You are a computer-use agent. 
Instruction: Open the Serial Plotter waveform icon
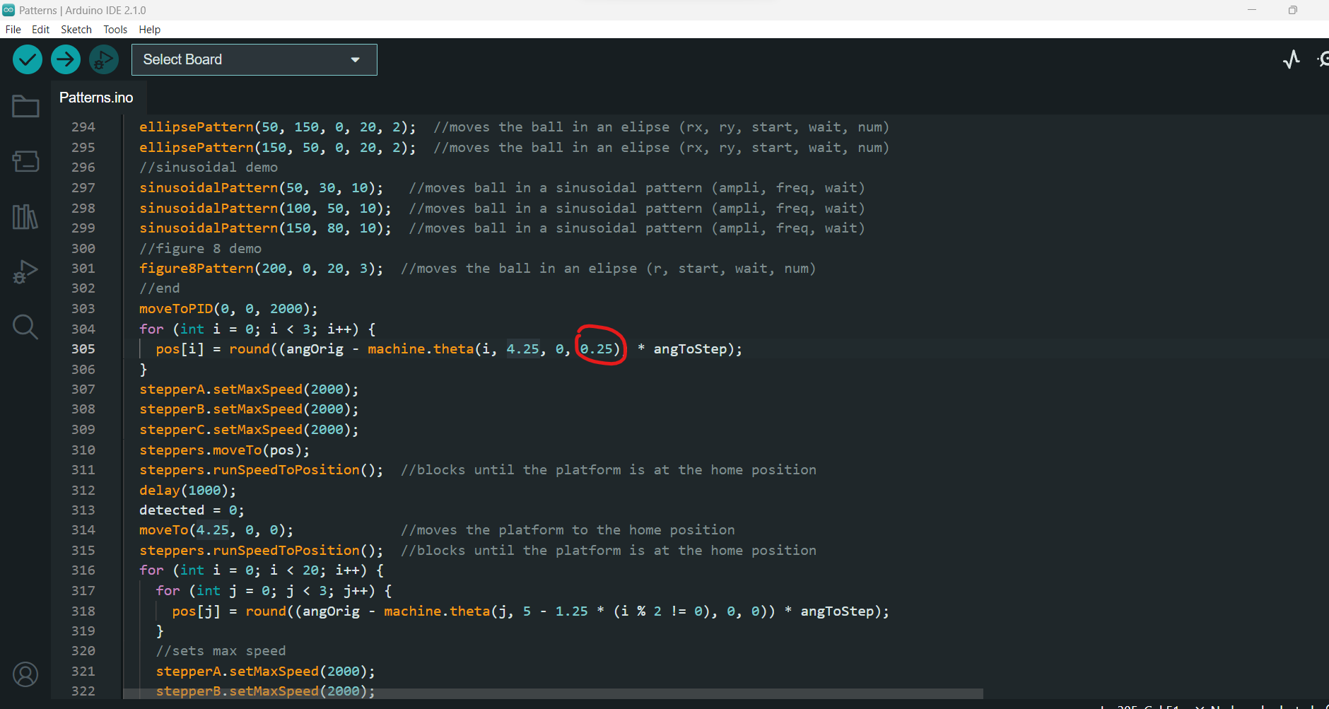[1292, 59]
